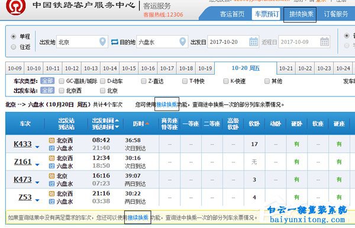Screen dimensions: 355x228
Task: Expand Z161 stop details arrow
Action: click(37, 165)
